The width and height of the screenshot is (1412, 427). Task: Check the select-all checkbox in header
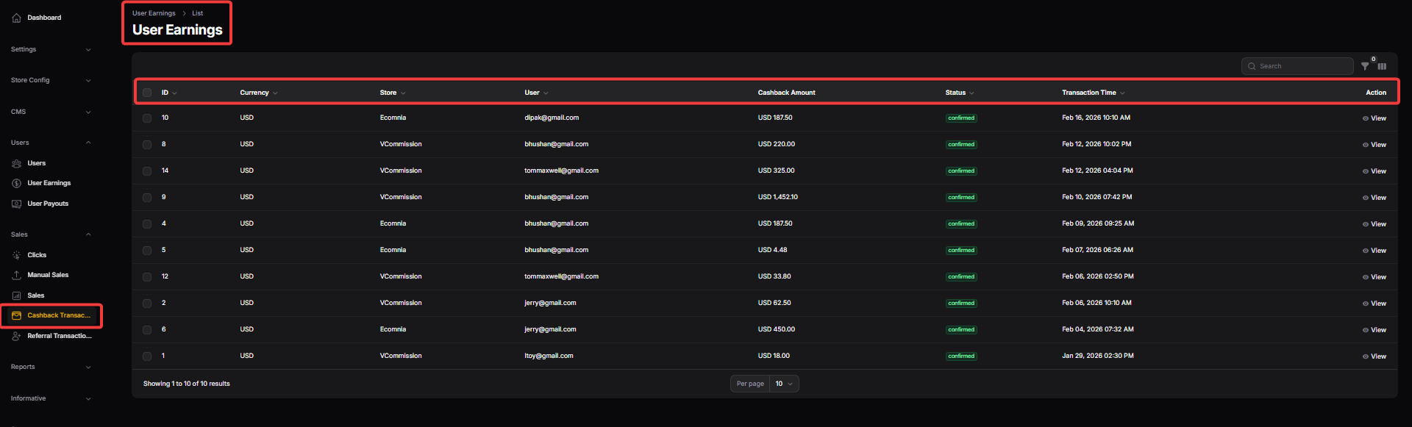147,93
